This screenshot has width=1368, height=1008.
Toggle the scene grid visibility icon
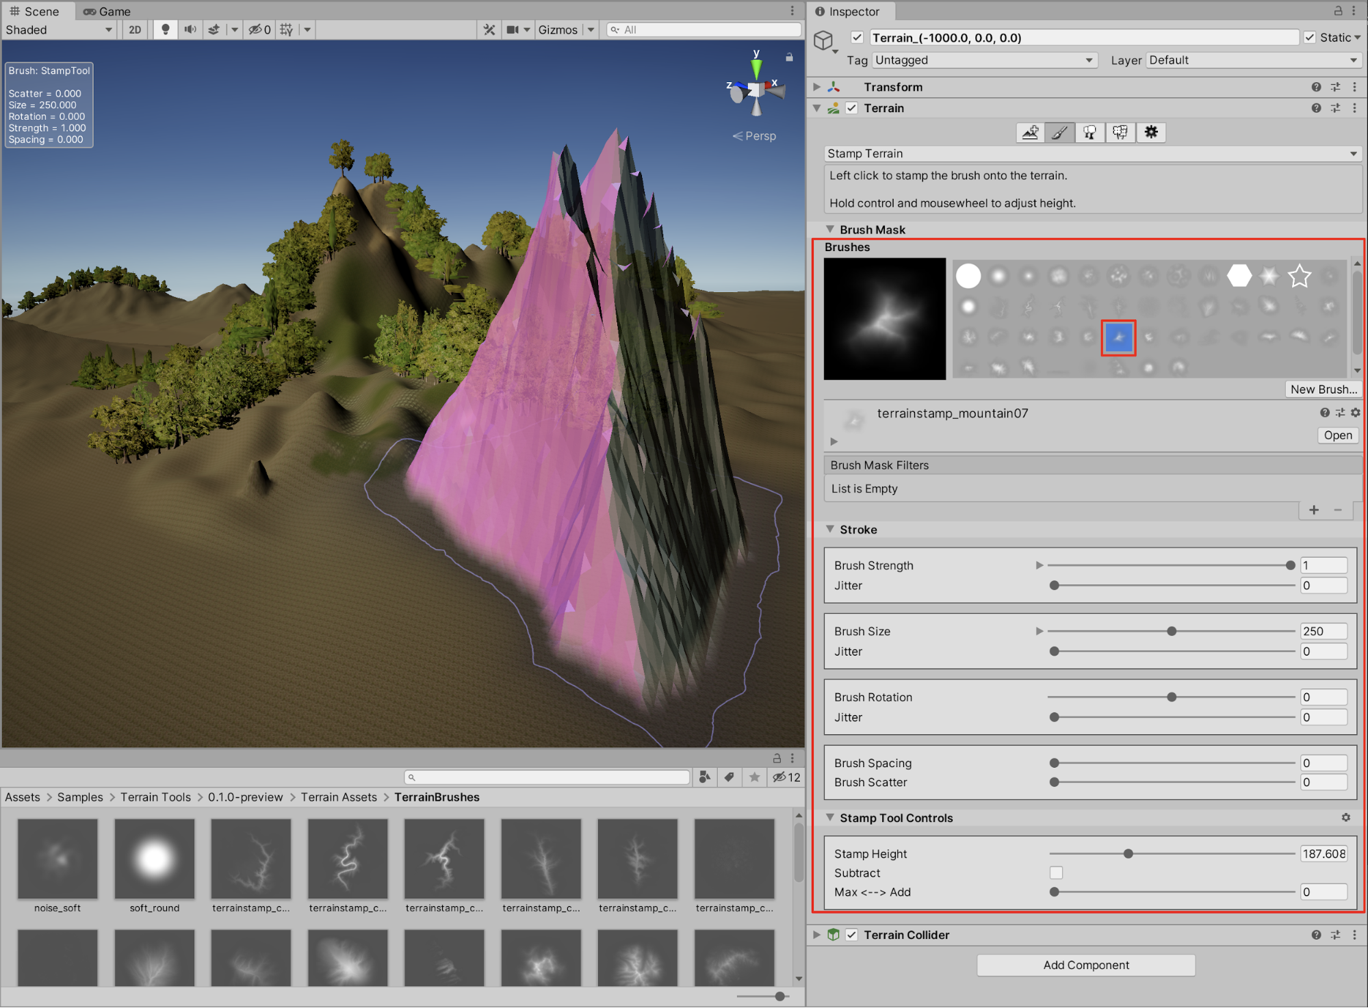287,29
